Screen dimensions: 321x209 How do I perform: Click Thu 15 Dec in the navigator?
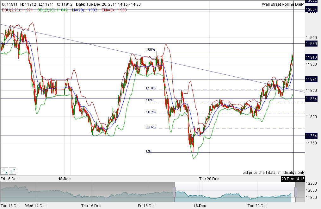[91, 206]
